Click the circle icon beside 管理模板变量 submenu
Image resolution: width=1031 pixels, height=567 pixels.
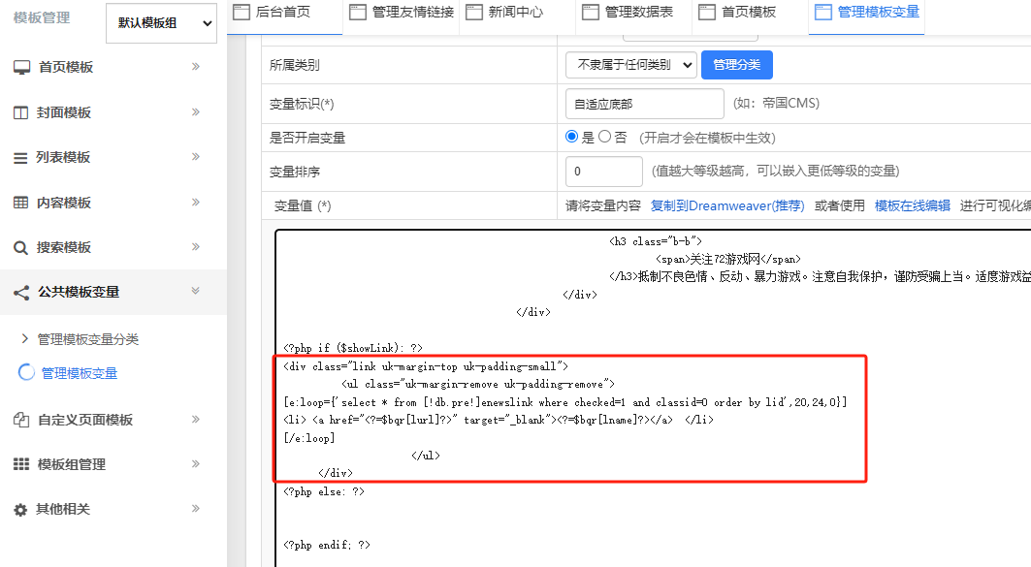point(26,372)
